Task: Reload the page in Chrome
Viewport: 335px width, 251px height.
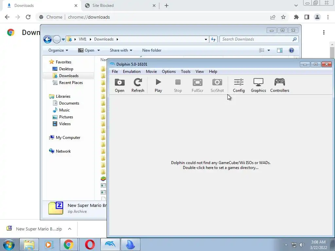Action: pyautogui.click(x=28, y=17)
